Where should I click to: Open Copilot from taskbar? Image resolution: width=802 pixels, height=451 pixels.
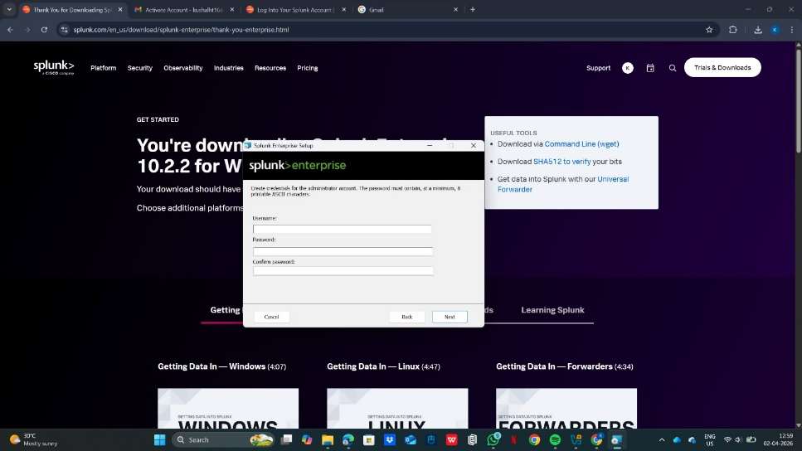(x=307, y=439)
